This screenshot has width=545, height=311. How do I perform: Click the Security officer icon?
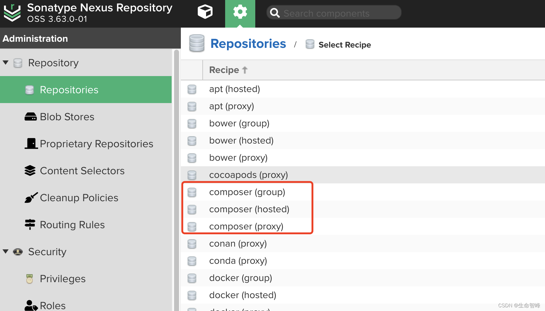[x=18, y=252]
